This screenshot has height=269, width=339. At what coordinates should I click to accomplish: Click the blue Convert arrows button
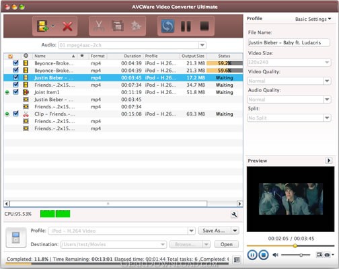click(167, 26)
